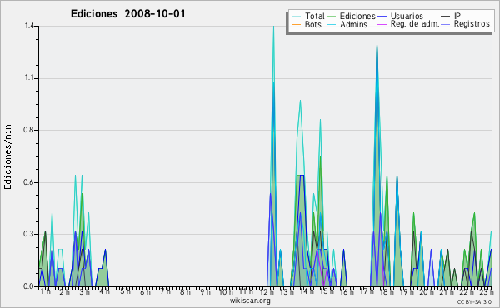Image resolution: width=500 pixels, height=308 pixels.
Task: Click the Usuarios blue legend line
Action: [x=382, y=17]
